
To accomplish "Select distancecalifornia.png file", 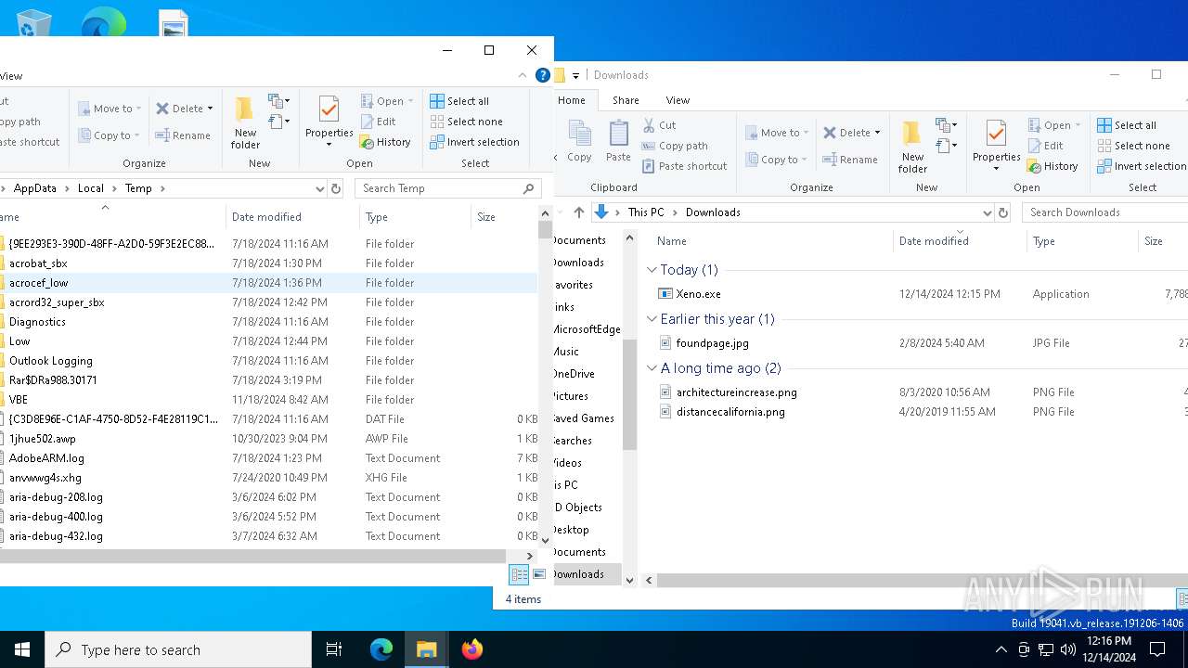I will click(730, 412).
